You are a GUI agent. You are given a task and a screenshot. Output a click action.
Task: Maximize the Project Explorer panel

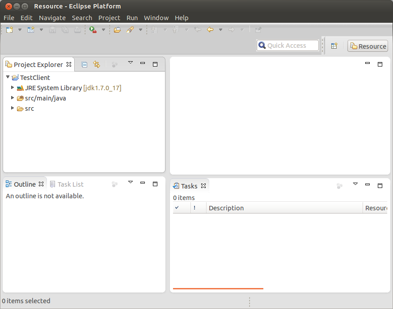pos(155,64)
